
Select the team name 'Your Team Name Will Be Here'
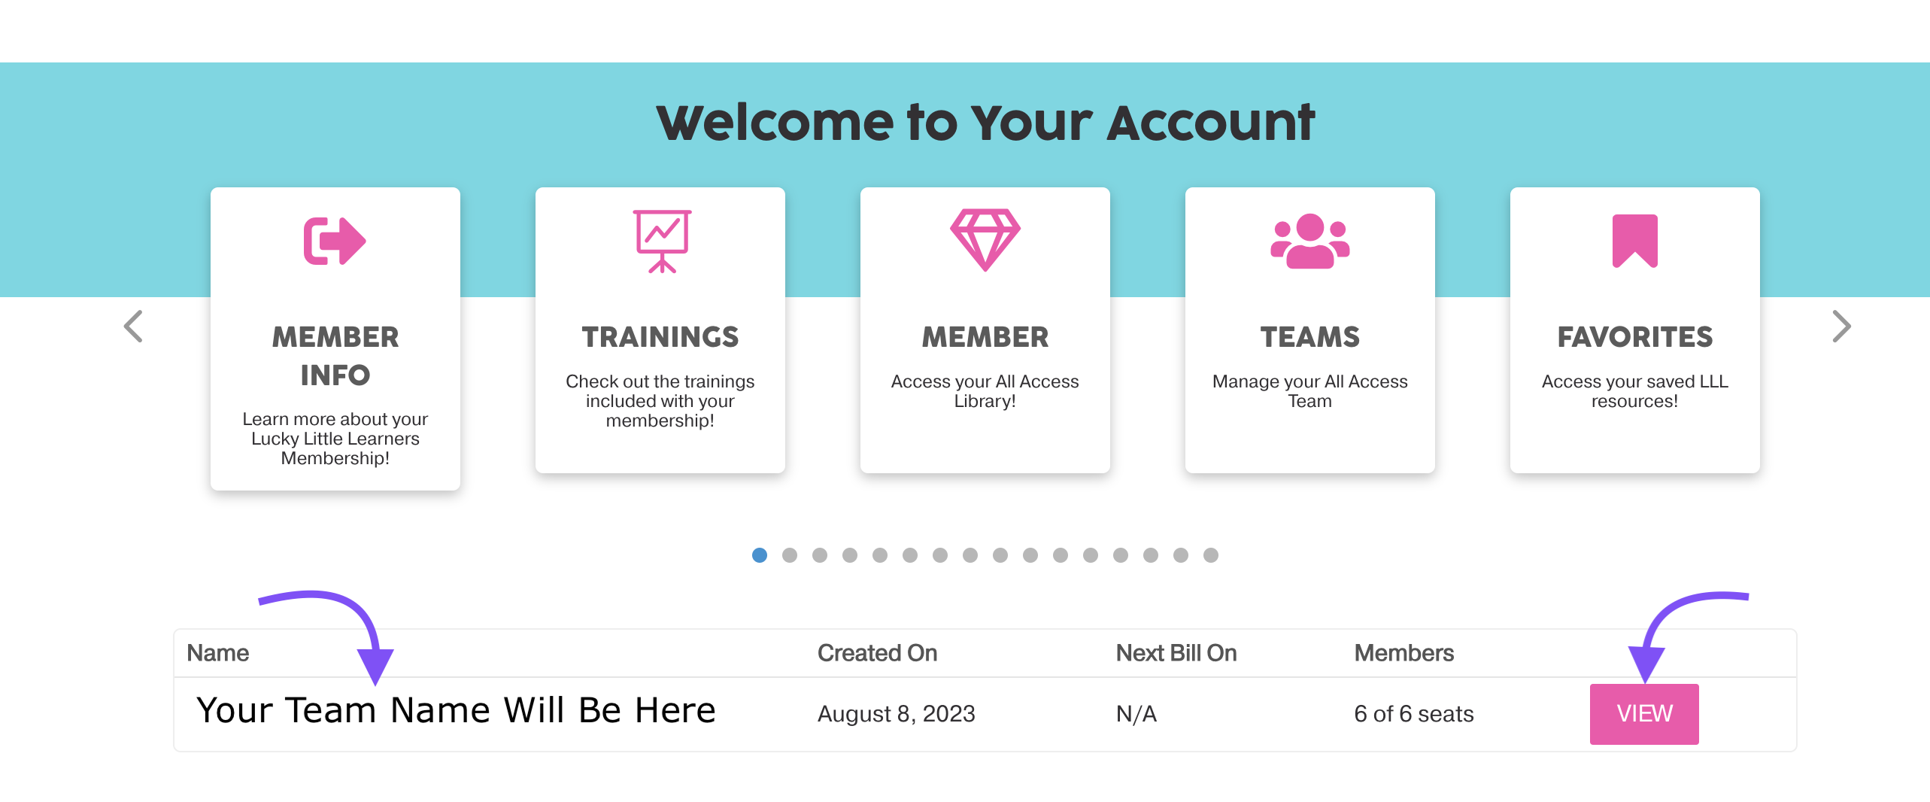point(455,709)
